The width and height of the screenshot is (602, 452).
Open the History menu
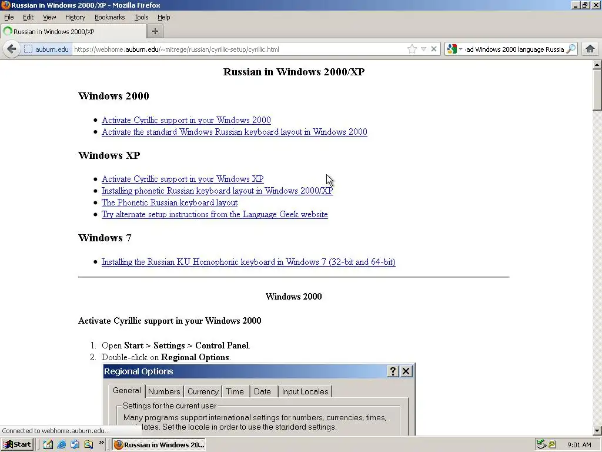[x=75, y=17]
